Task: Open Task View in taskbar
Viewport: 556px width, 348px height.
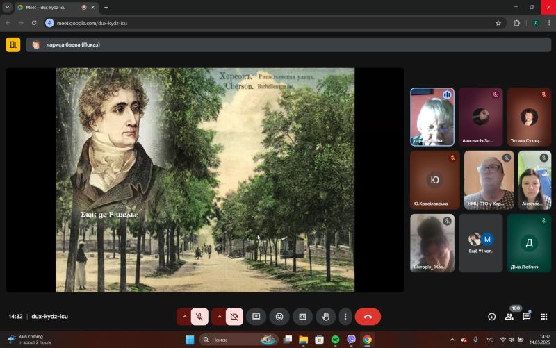Action: tap(288, 340)
